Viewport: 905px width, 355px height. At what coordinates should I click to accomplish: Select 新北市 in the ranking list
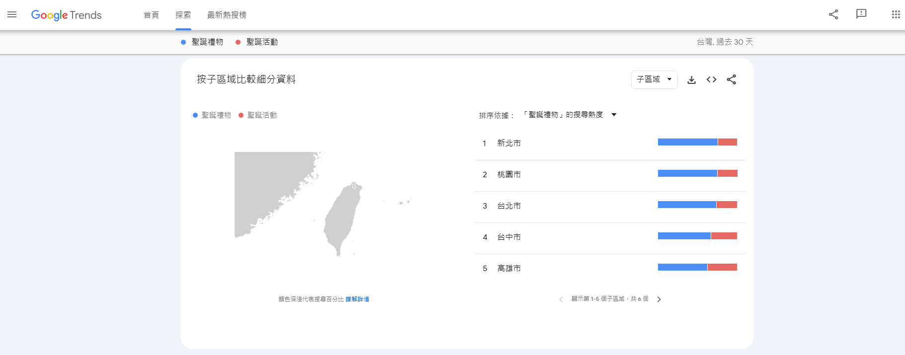coord(509,143)
